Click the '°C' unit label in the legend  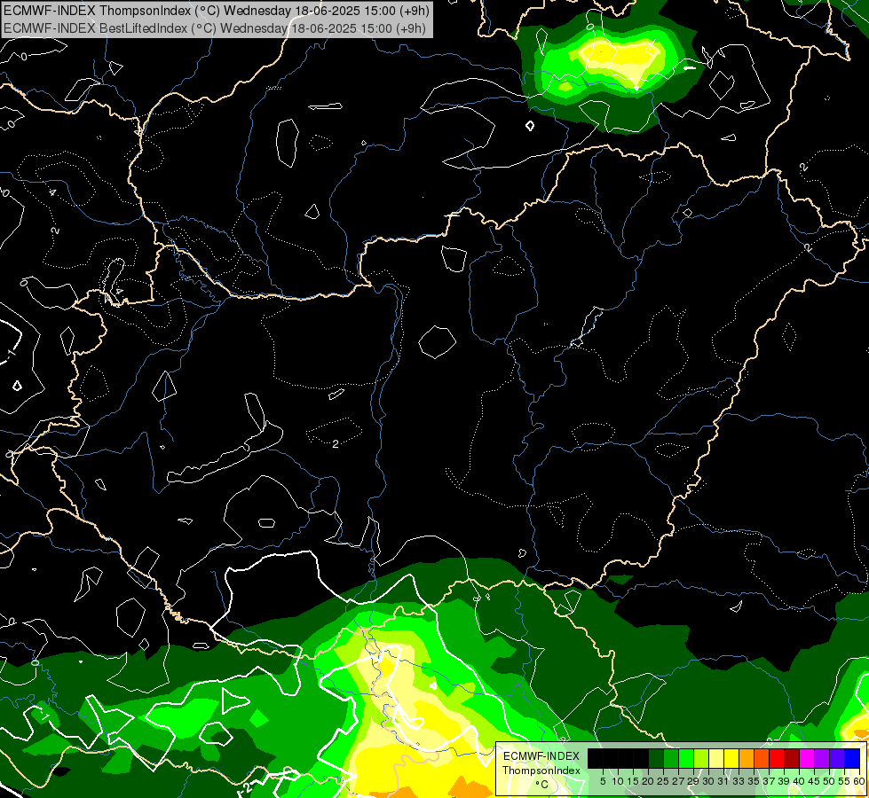pyautogui.click(x=542, y=784)
